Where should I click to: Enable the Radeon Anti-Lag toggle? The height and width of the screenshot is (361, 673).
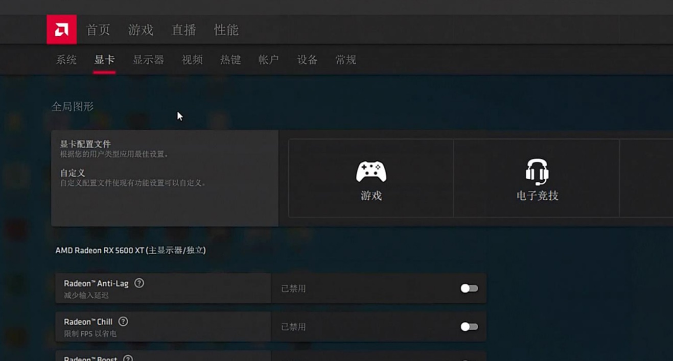pos(469,288)
